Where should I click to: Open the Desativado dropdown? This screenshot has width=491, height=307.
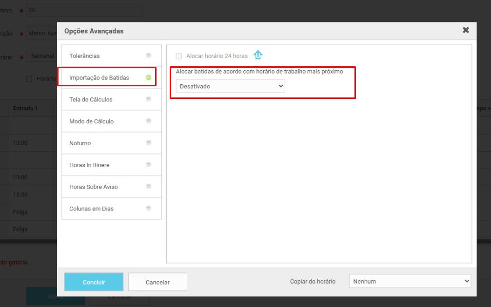230,86
